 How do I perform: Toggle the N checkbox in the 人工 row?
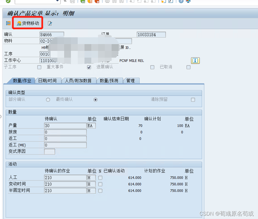pyautogui.click(x=100, y=178)
